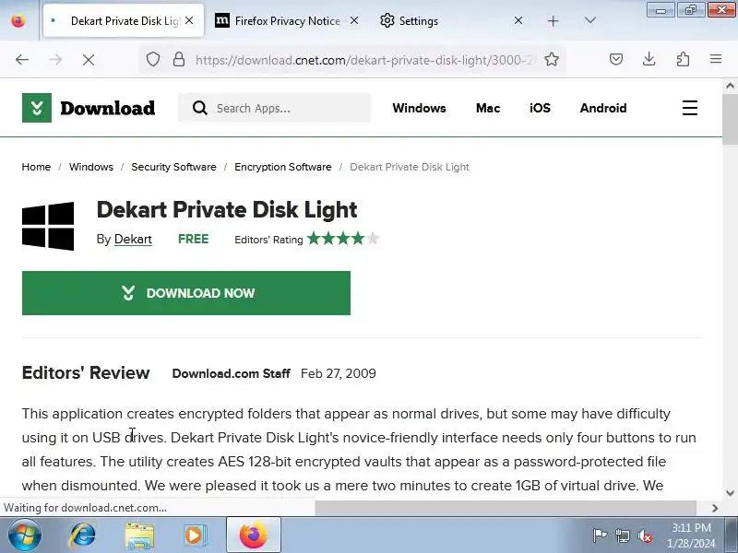Open the clock showing 3:11 PM
Viewport: 738px width, 553px height.
coord(691,535)
